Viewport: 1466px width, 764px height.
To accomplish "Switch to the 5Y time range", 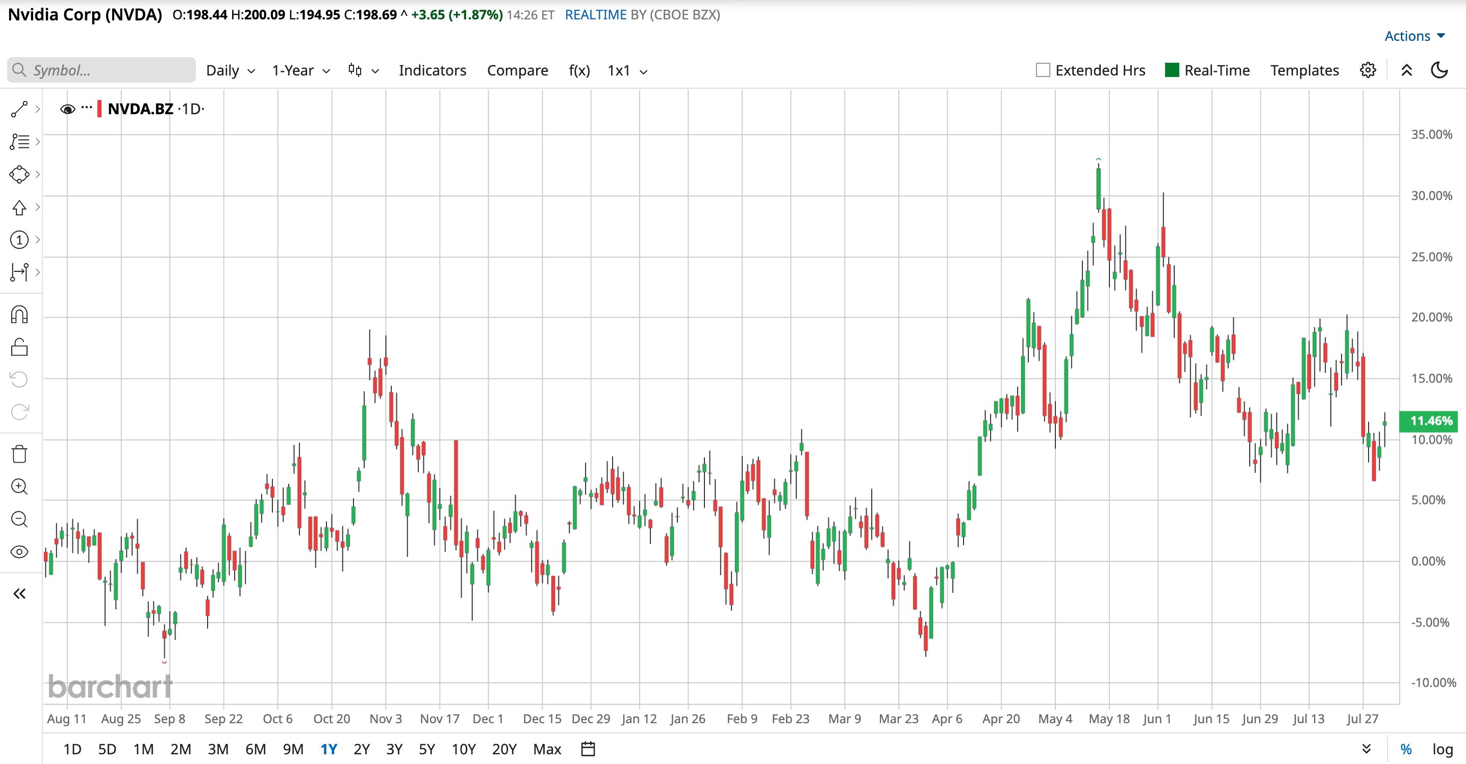I will [x=427, y=749].
